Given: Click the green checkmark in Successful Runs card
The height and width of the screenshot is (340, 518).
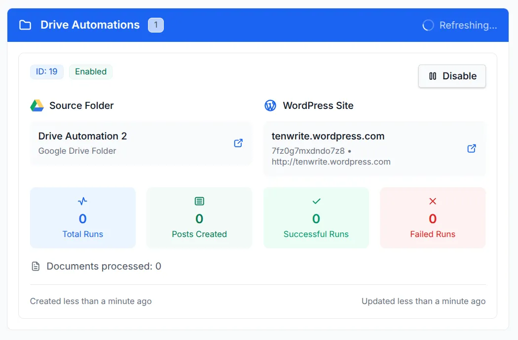Looking at the screenshot, I should pyautogui.click(x=316, y=201).
